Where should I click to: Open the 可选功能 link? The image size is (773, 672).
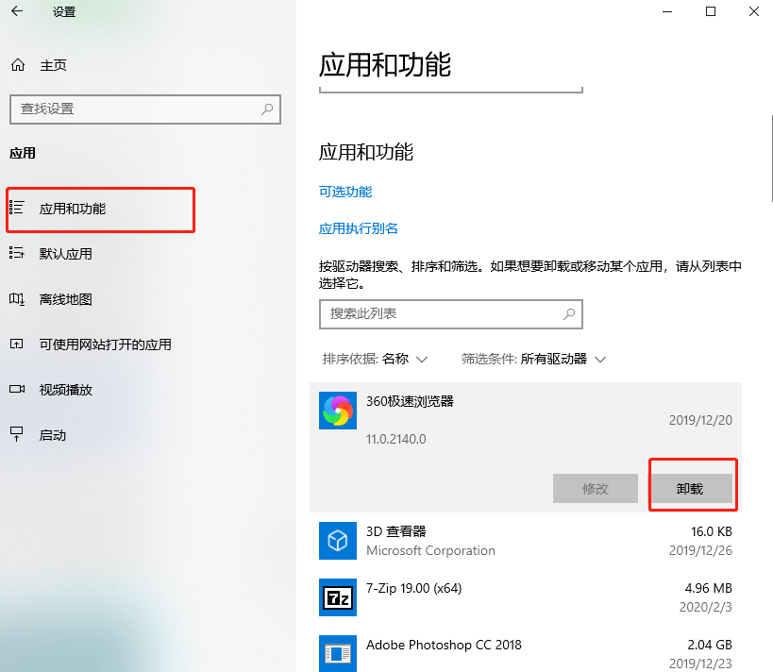pyautogui.click(x=345, y=192)
